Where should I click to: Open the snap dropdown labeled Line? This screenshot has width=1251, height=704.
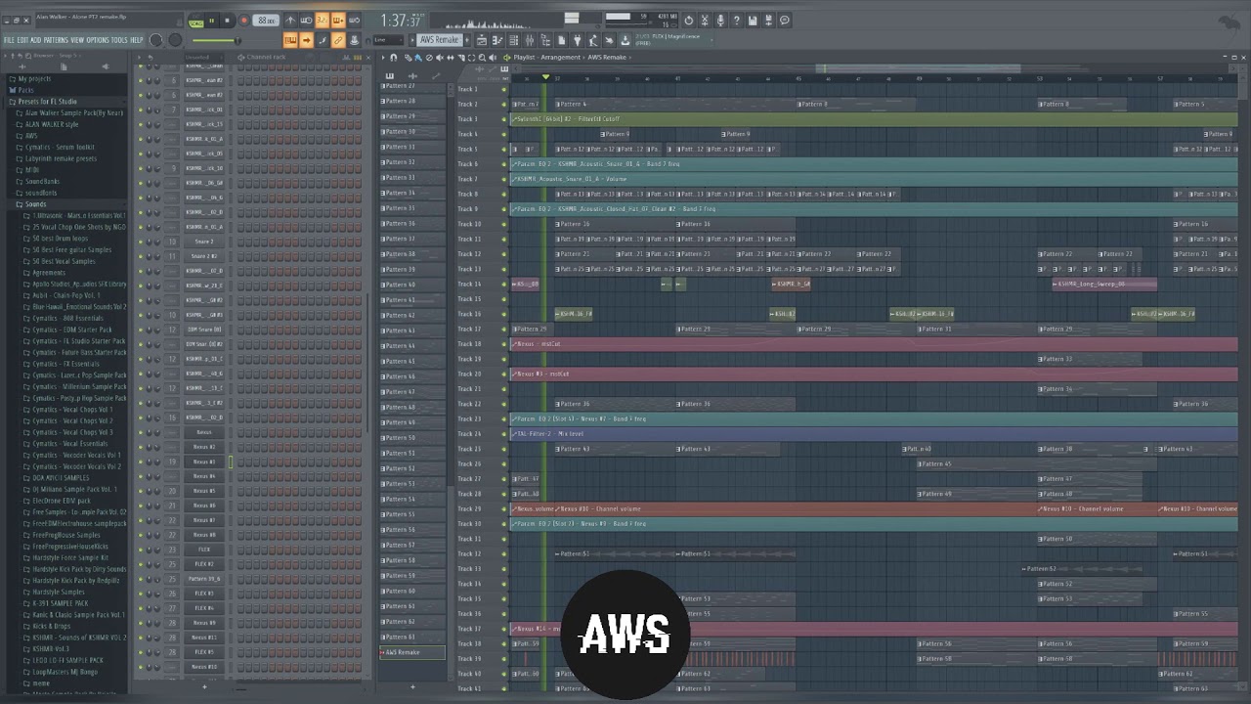[388, 40]
